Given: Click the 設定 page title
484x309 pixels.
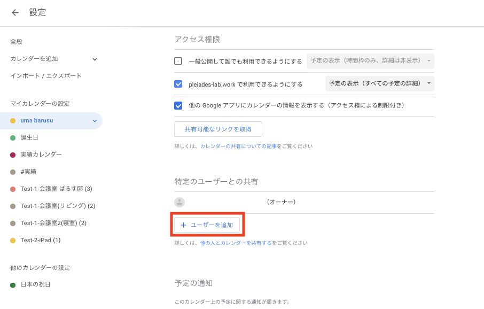Looking at the screenshot, I should pyautogui.click(x=37, y=12).
